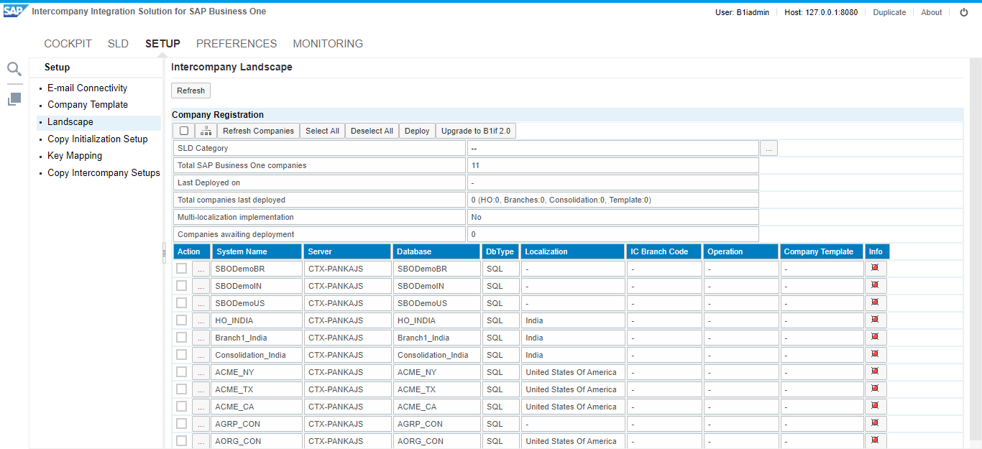Click red info icon for AGRP_CON row
982x449 pixels.
point(875,423)
